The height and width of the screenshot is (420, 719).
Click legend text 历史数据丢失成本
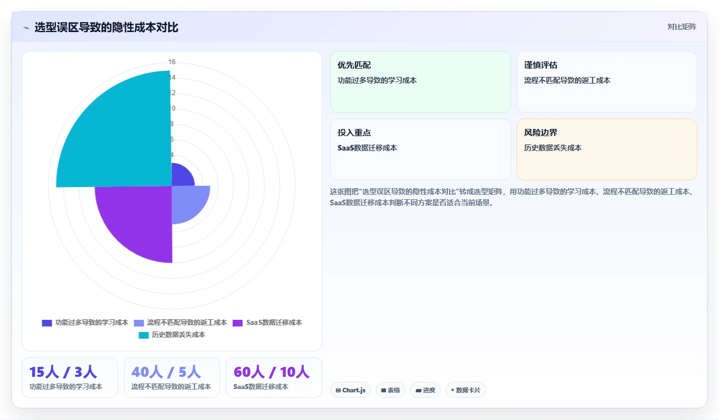tap(179, 335)
